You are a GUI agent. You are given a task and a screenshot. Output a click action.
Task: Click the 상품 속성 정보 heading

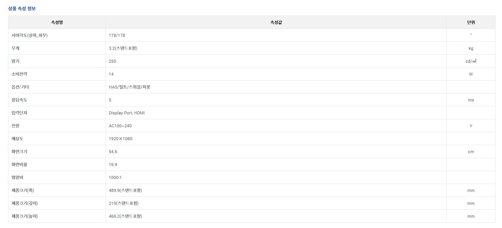22,8
